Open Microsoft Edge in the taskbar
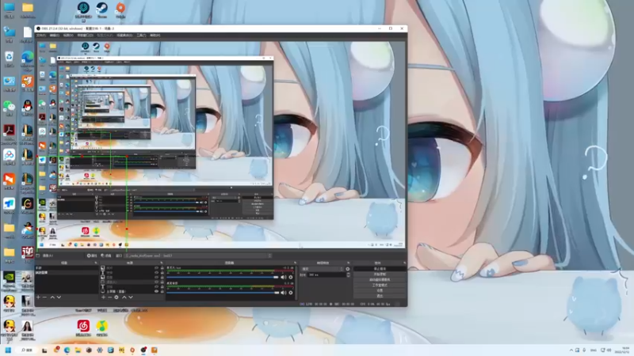Image resolution: width=634 pixels, height=356 pixels. 67,350
